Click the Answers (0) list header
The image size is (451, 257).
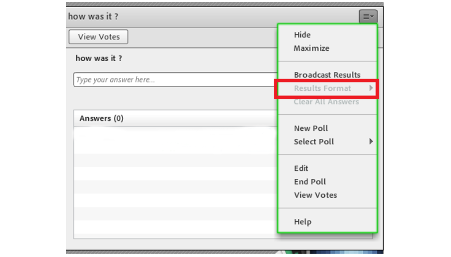pos(101,119)
